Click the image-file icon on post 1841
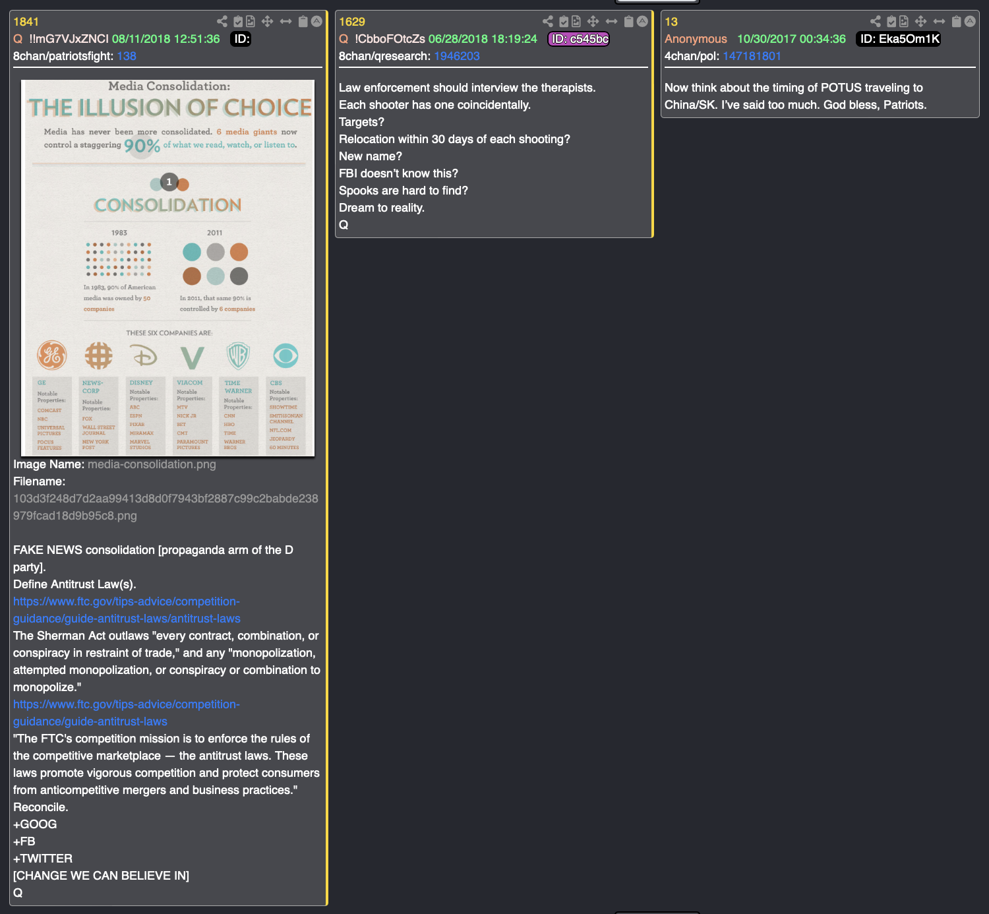The image size is (989, 914). coord(251,21)
